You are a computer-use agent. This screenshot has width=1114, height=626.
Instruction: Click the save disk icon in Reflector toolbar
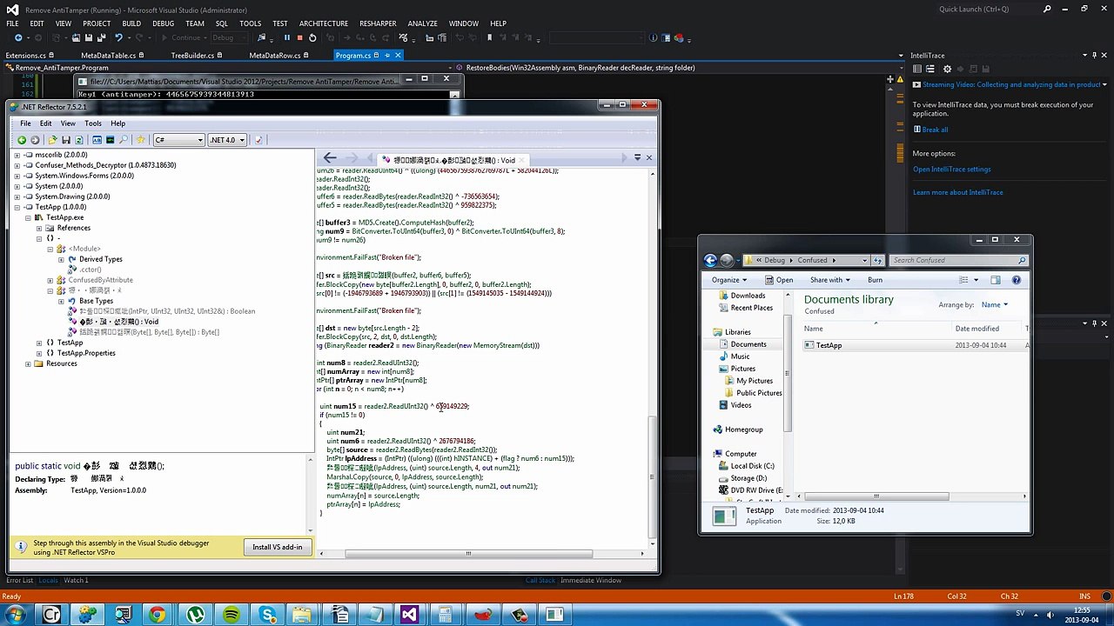pyautogui.click(x=65, y=140)
